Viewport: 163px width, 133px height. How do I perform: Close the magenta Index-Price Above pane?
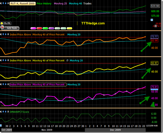point(1,84)
